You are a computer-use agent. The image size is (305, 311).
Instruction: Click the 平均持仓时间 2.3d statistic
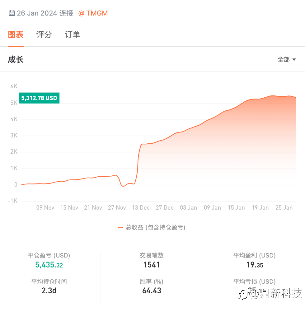coord(49,291)
